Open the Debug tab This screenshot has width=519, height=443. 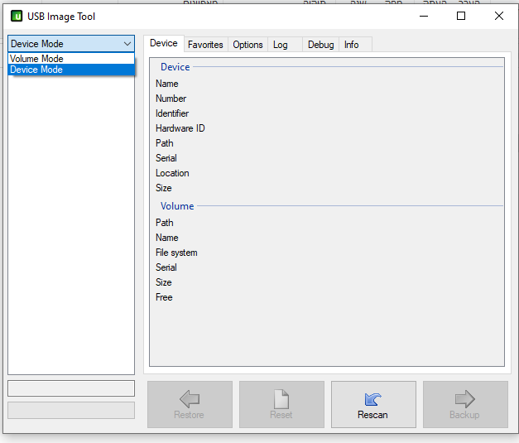point(320,45)
